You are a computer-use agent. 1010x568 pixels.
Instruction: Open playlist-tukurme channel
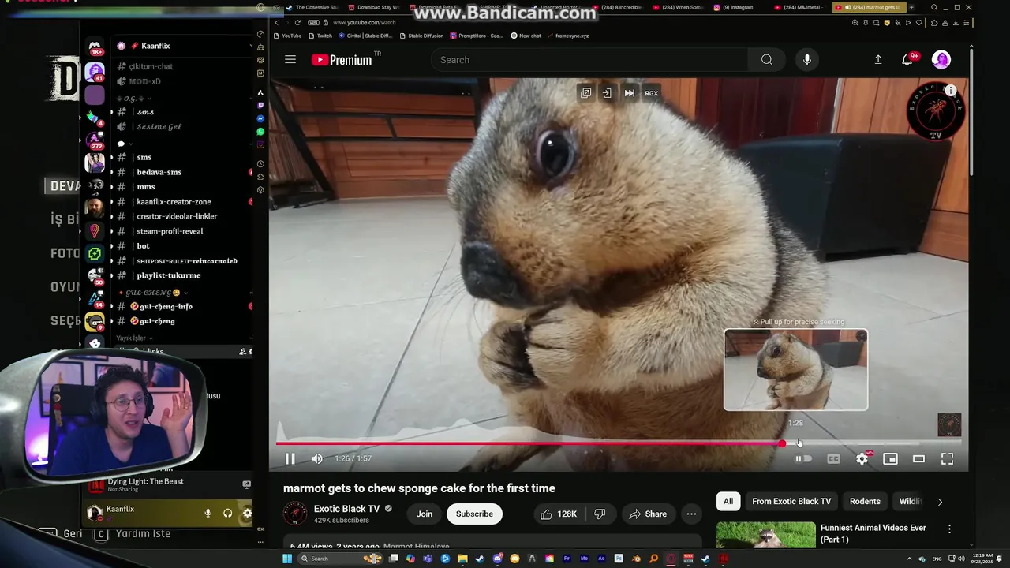(x=168, y=275)
